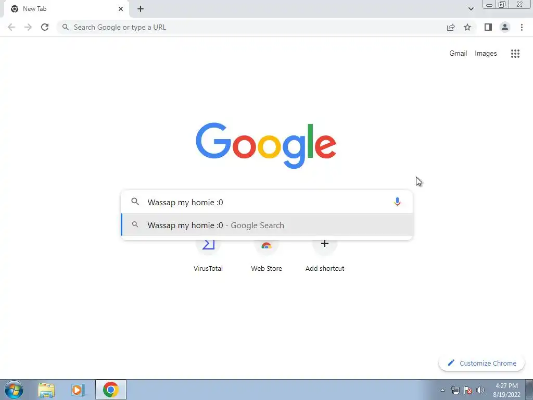
Task: Click the share this page icon
Action: tap(451, 27)
